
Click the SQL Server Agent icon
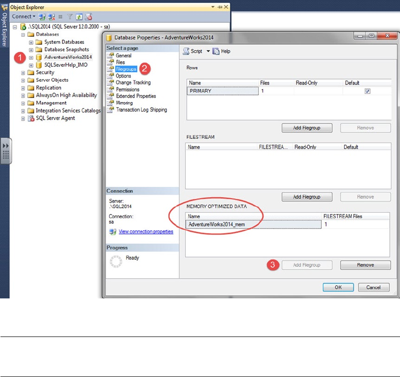[x=31, y=118]
